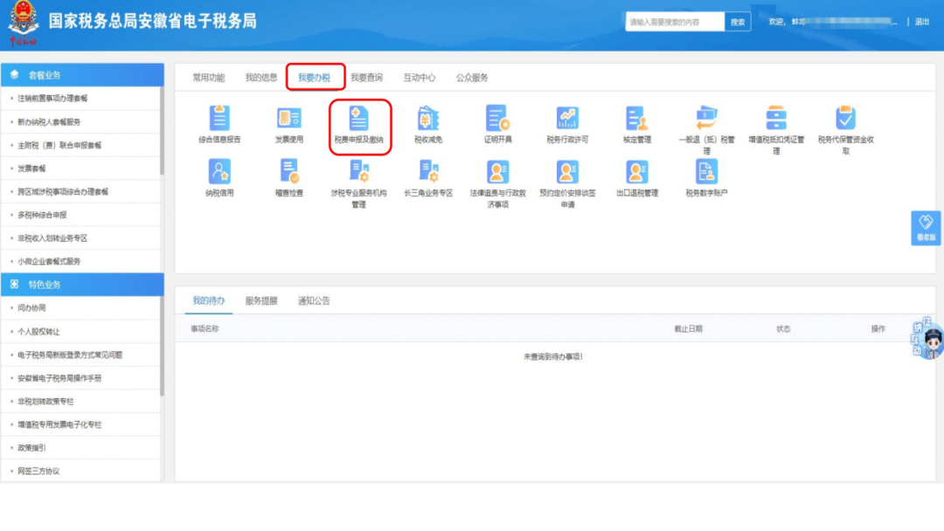
Task: Collapse the 套餐业务 sidebar section
Action: pos(81,75)
